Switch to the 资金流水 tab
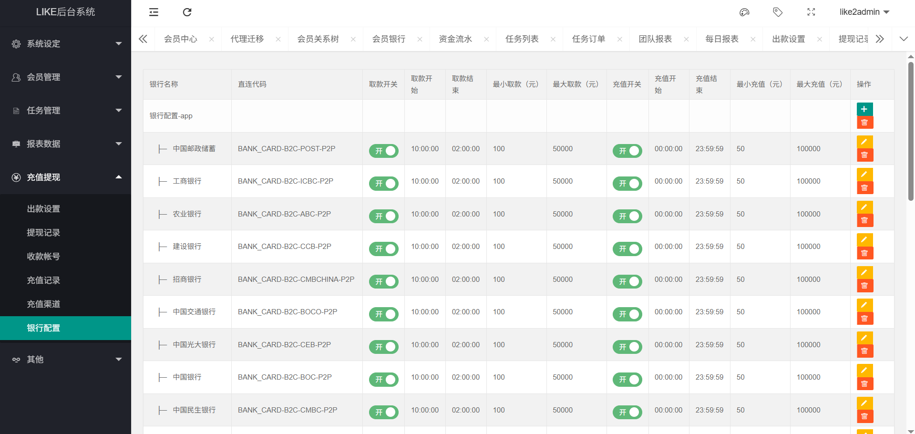Viewport: 915px width, 434px height. coord(455,39)
